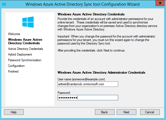Click Next to continue the wizard
This screenshot has height=120, width=166.
pyautogui.click(x=126, y=112)
